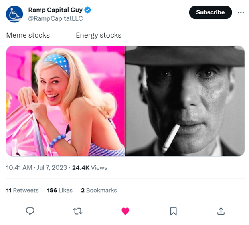View the right black-and-white image

(x=185, y=101)
